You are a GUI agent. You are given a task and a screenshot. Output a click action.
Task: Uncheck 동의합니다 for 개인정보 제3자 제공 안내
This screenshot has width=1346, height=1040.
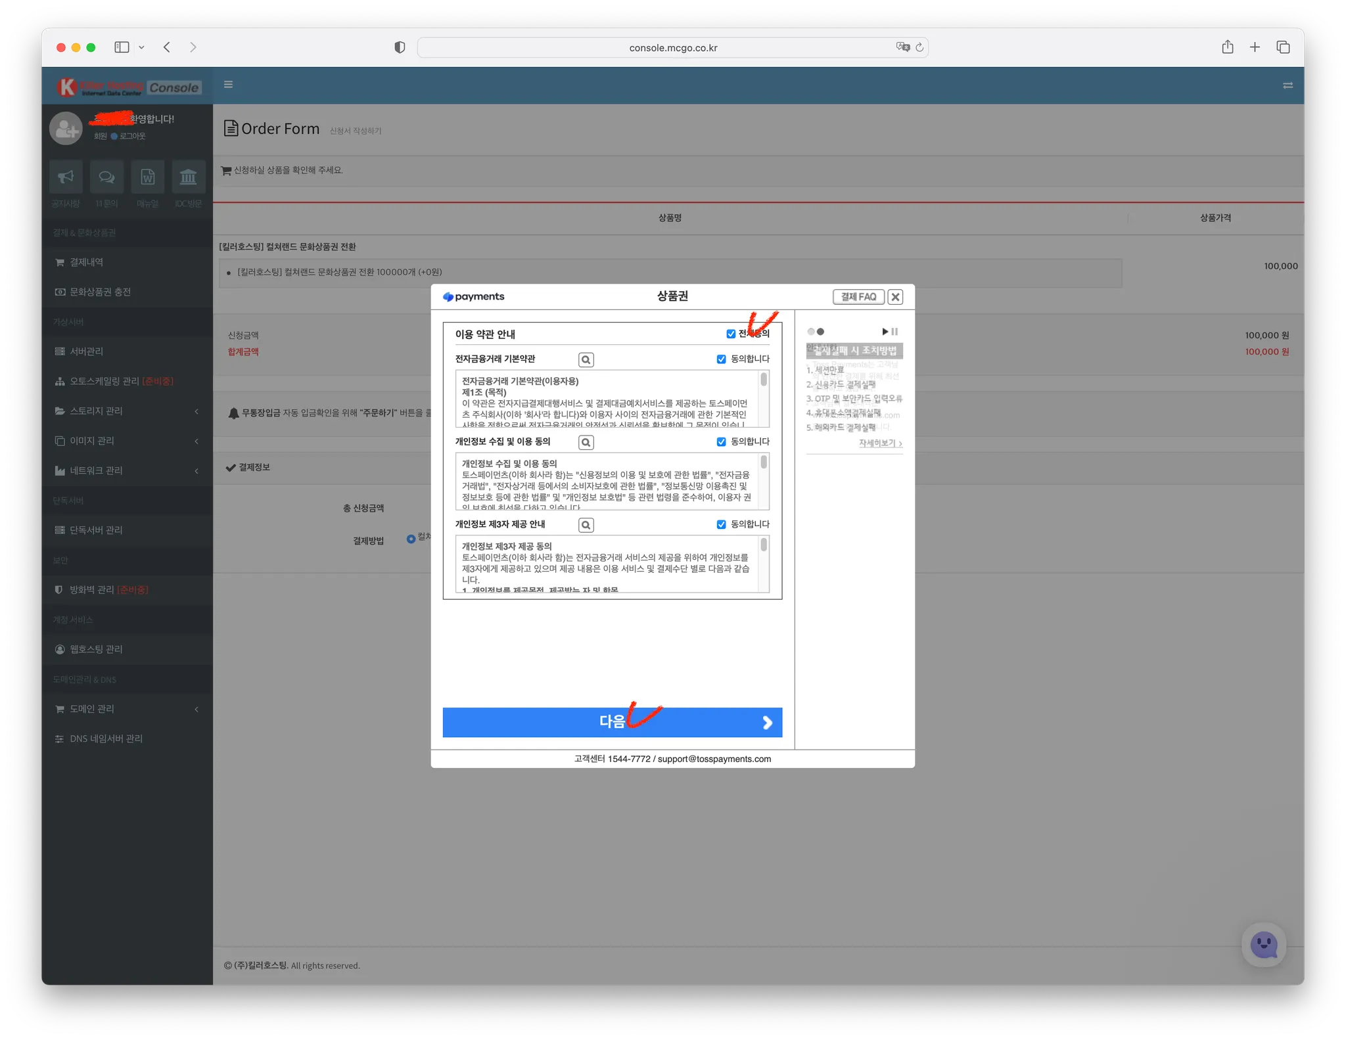coord(721,524)
